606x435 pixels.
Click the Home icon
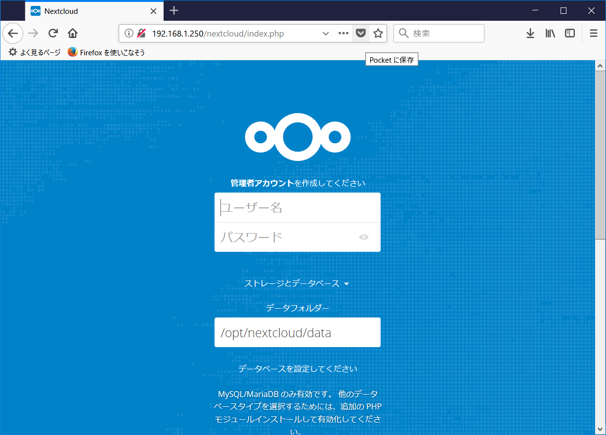[x=72, y=33]
